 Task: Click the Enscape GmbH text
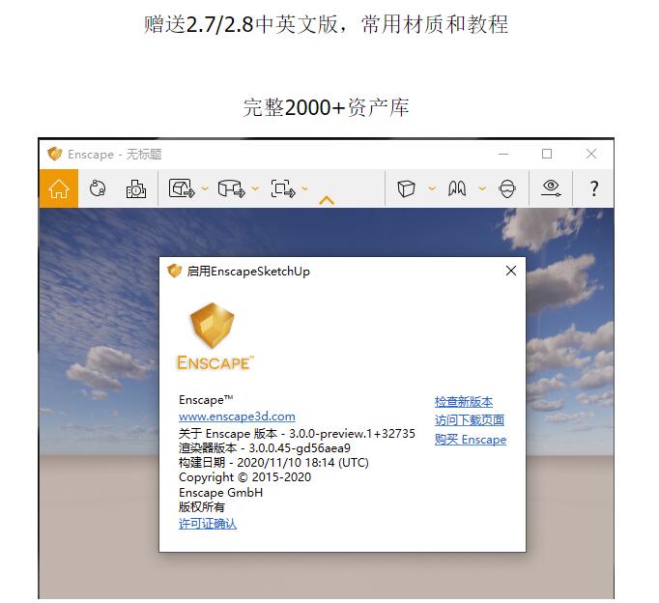click(x=220, y=493)
